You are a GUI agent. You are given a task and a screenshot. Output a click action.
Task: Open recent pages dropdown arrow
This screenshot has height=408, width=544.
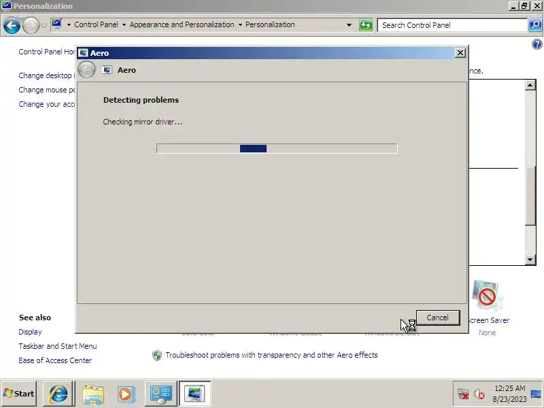44,25
